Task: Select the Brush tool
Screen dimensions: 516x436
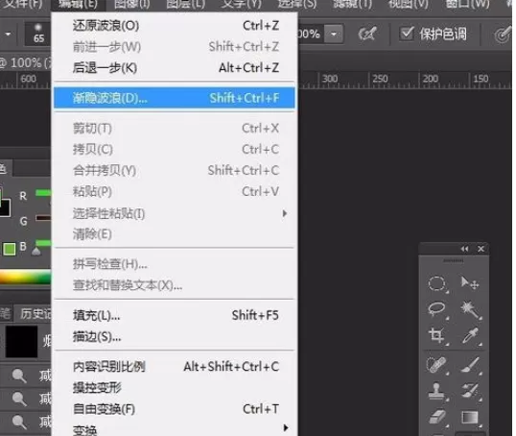Action: coord(470,365)
